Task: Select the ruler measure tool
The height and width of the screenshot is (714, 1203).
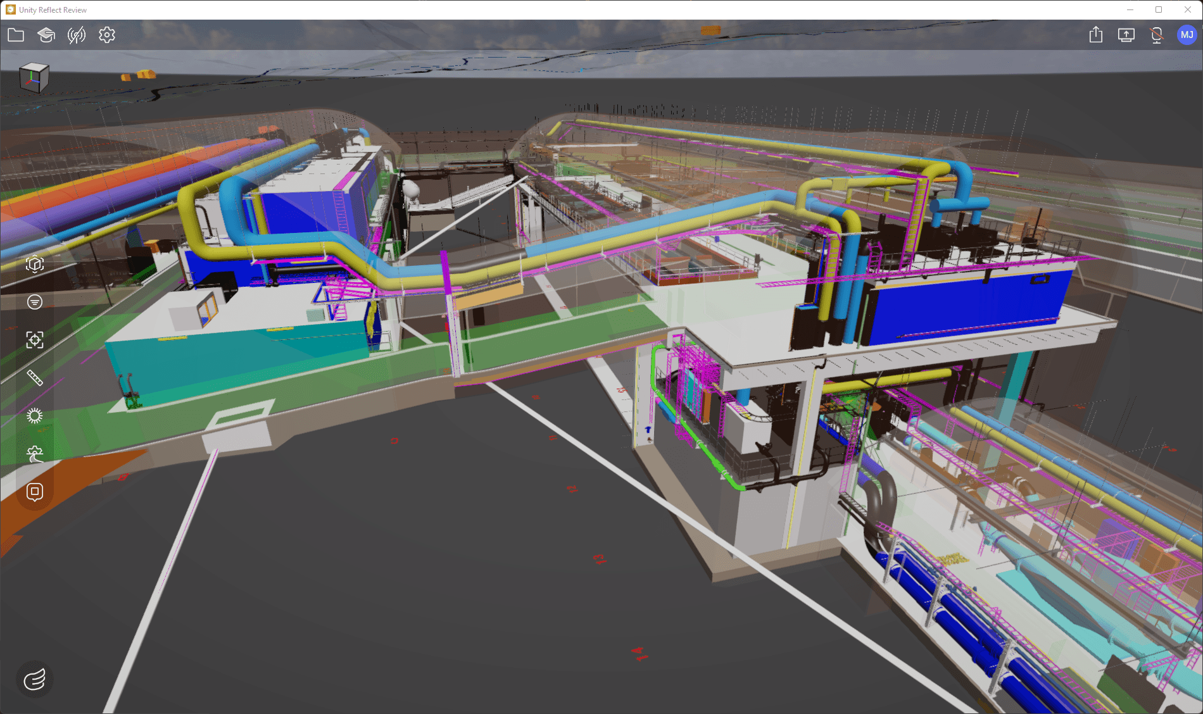Action: tap(35, 378)
